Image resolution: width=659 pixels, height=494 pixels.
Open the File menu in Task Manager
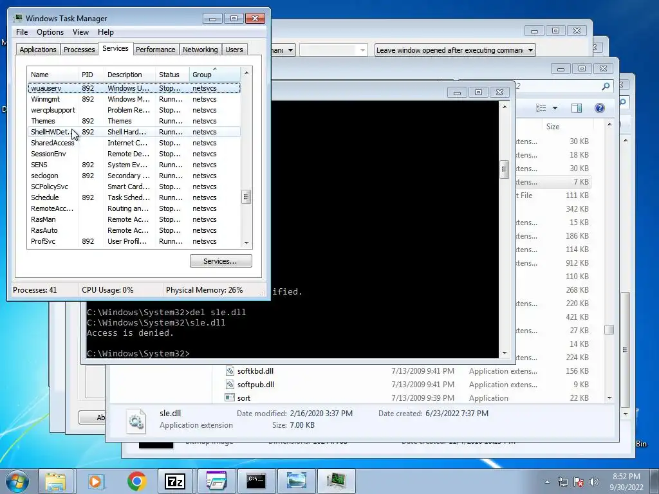[22, 32]
